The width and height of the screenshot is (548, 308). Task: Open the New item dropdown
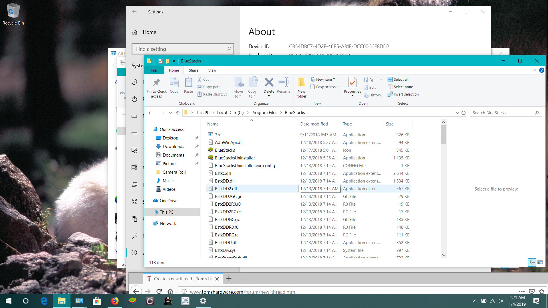[x=325, y=79]
